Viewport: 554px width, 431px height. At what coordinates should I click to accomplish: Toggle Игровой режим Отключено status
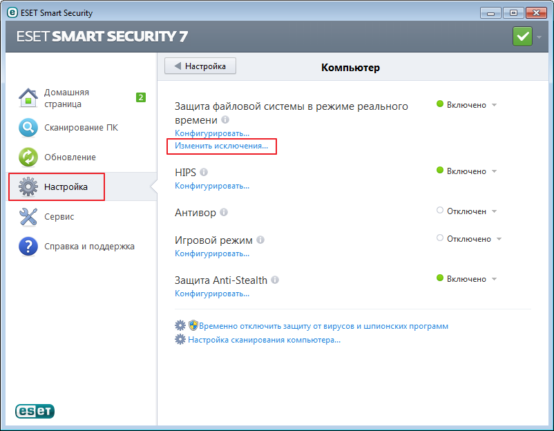468,239
